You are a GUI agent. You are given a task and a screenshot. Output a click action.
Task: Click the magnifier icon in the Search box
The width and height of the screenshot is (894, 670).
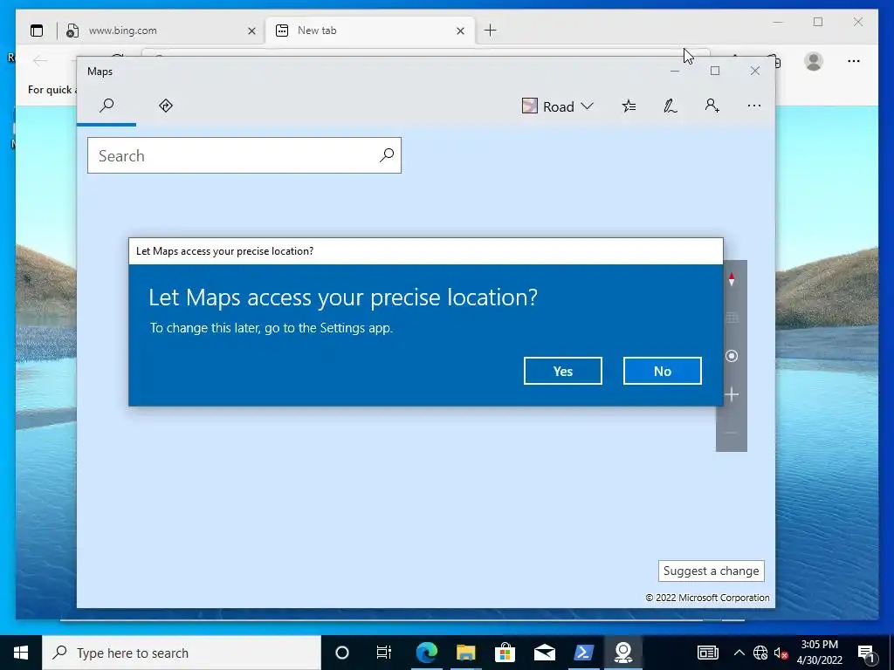coord(387,155)
